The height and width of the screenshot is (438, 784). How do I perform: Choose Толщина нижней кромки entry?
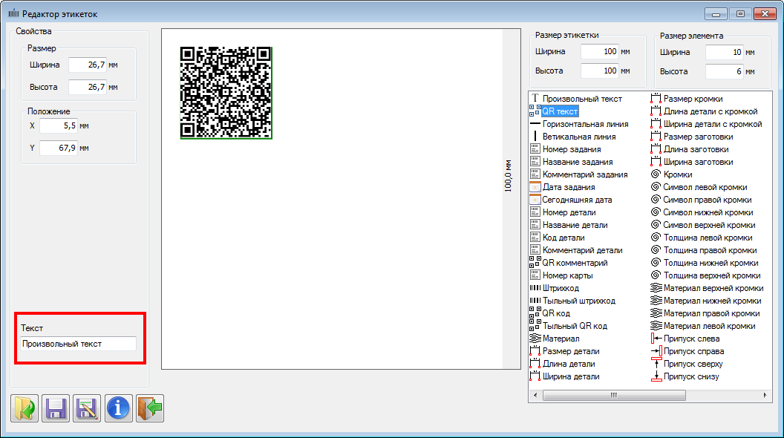(711, 263)
